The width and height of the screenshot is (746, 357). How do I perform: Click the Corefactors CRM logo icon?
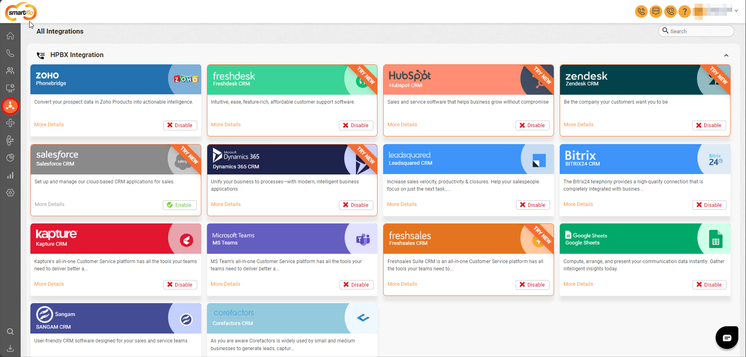(363, 318)
